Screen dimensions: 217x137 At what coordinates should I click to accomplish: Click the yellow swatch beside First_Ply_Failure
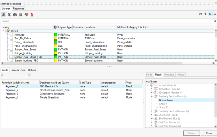(x=56, y=38)
